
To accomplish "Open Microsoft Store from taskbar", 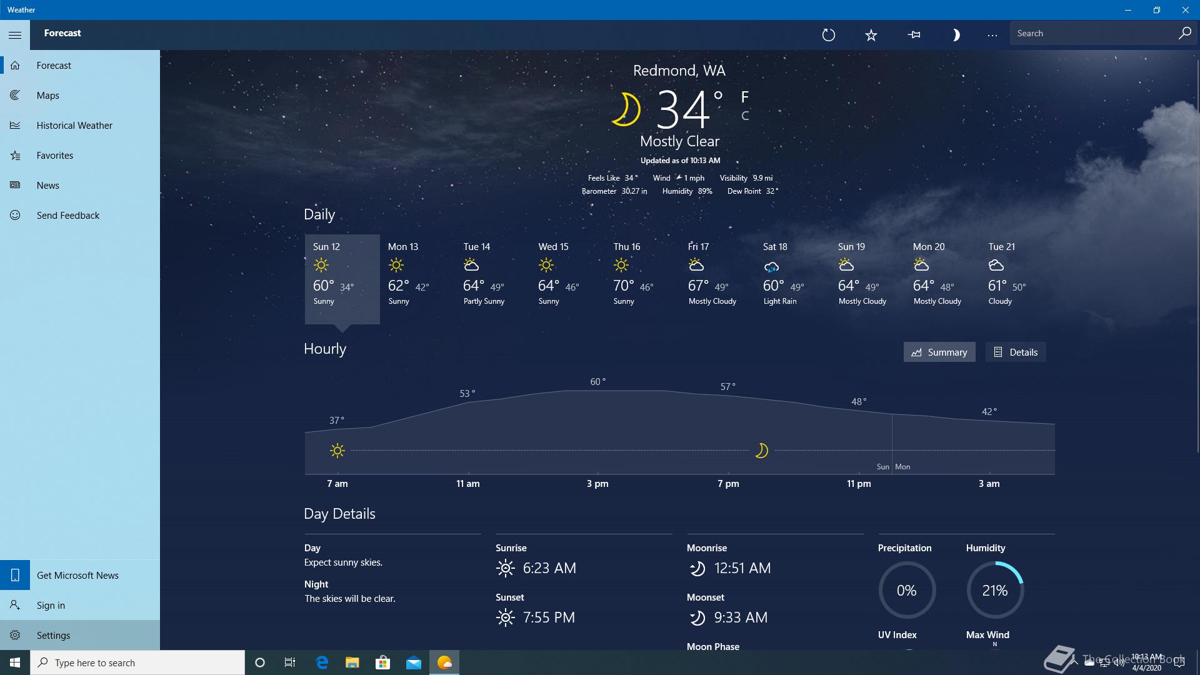I will click(382, 662).
